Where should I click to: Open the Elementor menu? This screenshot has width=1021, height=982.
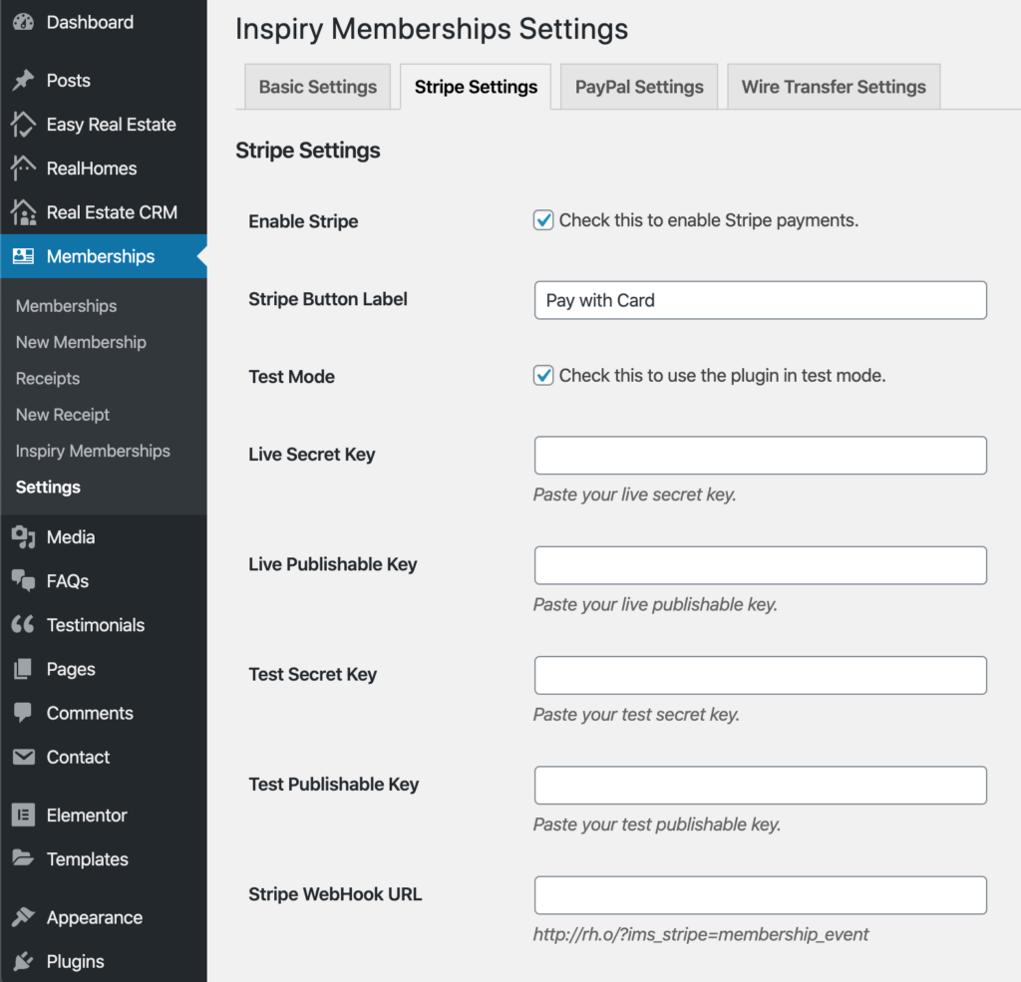104,815
